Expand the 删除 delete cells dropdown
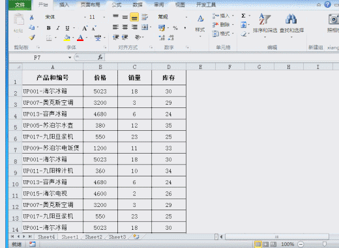The image size is (339, 248). pos(233,25)
